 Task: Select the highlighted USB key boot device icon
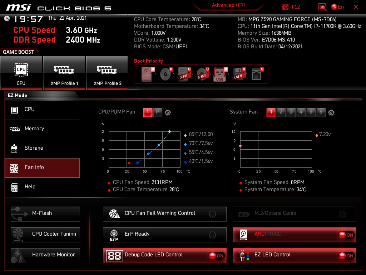(220, 74)
